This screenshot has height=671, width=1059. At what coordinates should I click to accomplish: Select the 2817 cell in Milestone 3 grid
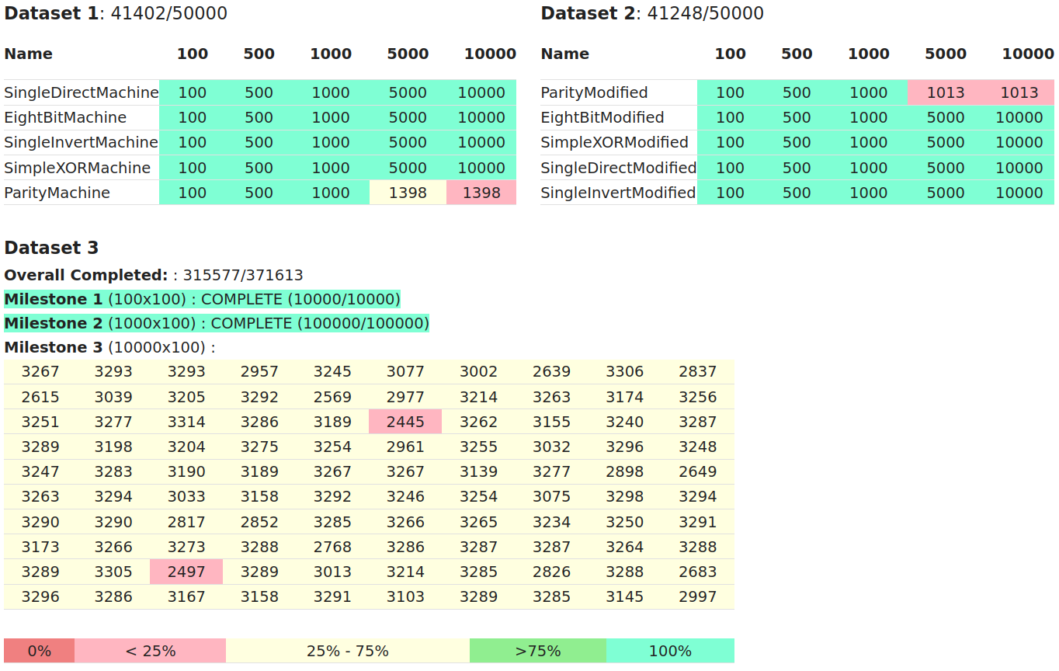point(186,522)
